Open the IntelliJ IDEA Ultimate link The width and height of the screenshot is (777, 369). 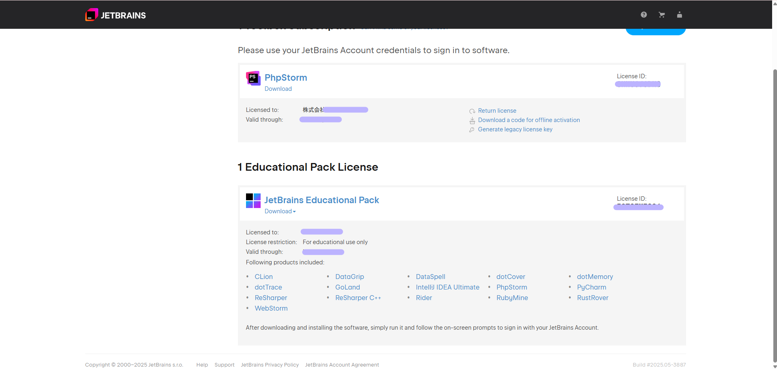click(x=447, y=287)
